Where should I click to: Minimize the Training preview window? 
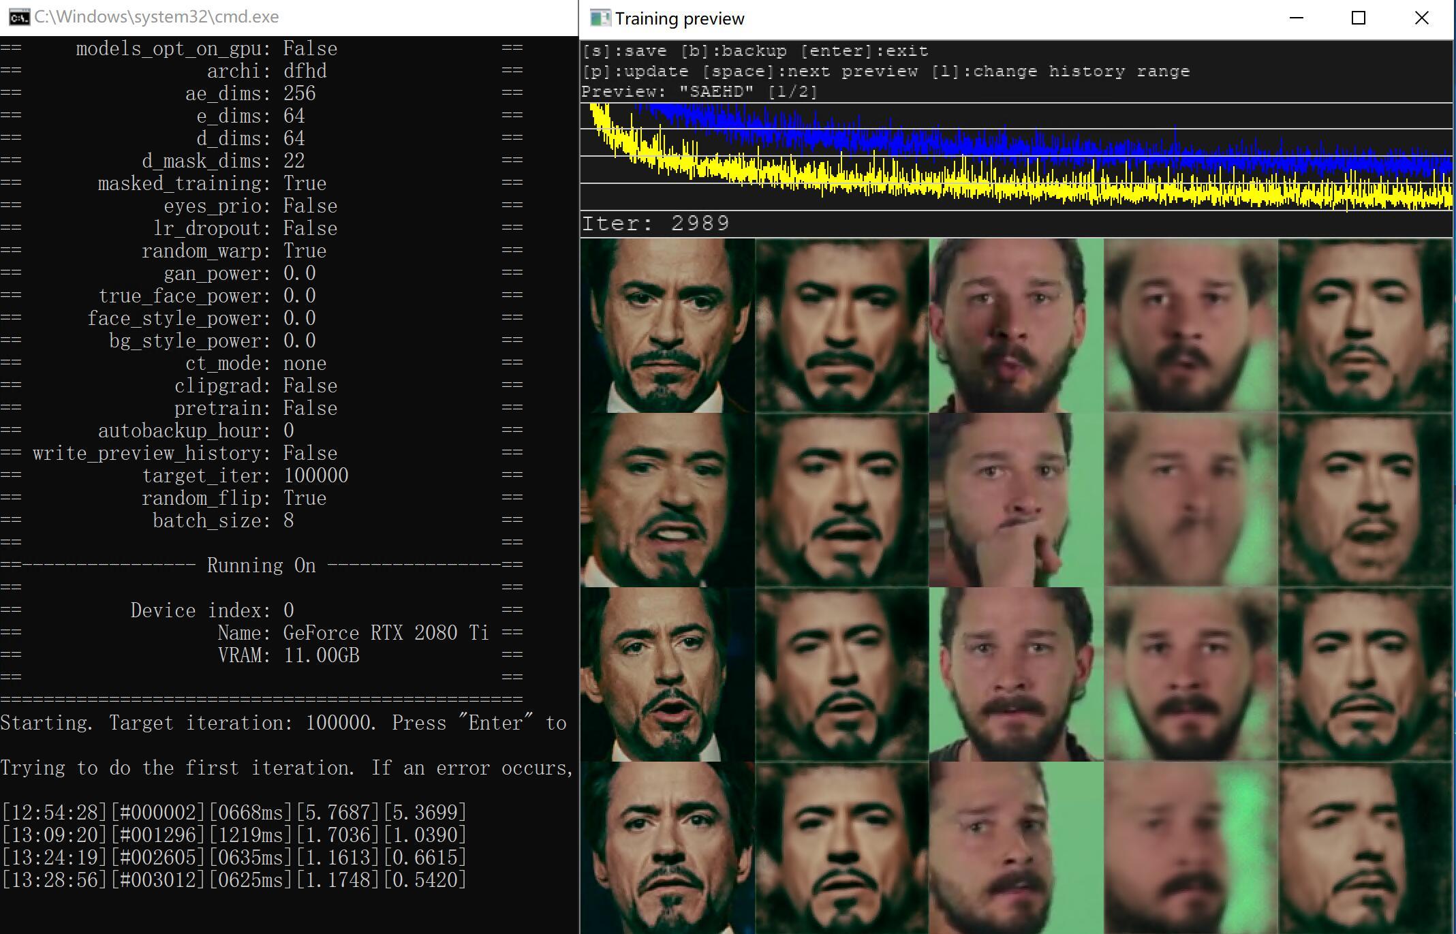1297,18
